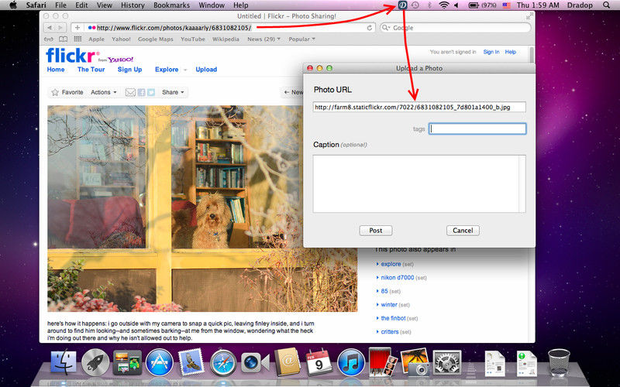The height and width of the screenshot is (387, 620).
Task: Open the Google Maps bookmark
Action: click(x=156, y=39)
